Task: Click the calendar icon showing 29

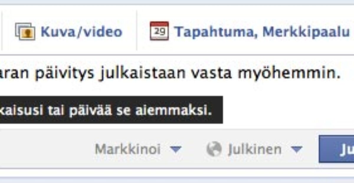Action: (x=159, y=31)
